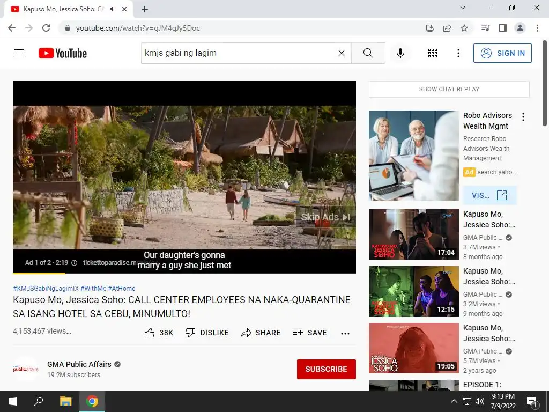Viewport: 549px width, 412px height.
Task: Play the suggested 12:15 video thumbnail
Action: (413, 291)
